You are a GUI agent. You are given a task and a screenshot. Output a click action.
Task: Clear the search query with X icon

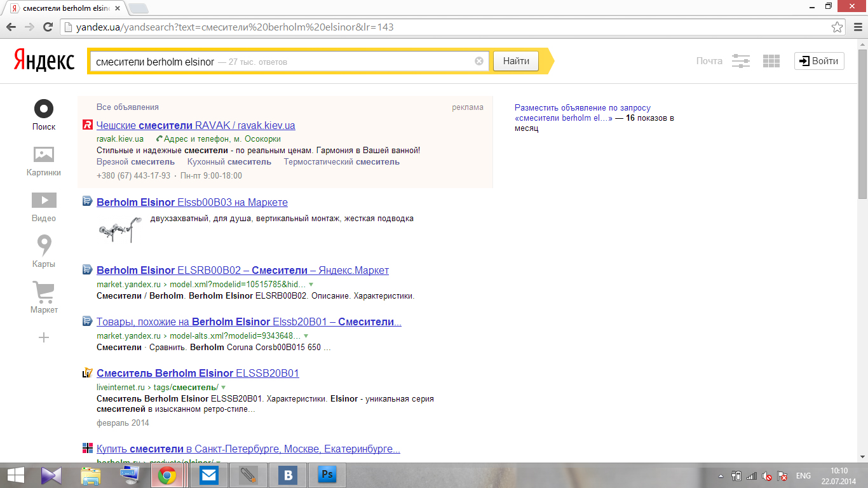(x=479, y=61)
